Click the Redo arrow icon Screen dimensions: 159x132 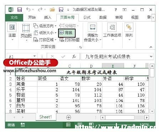click(40, 9)
